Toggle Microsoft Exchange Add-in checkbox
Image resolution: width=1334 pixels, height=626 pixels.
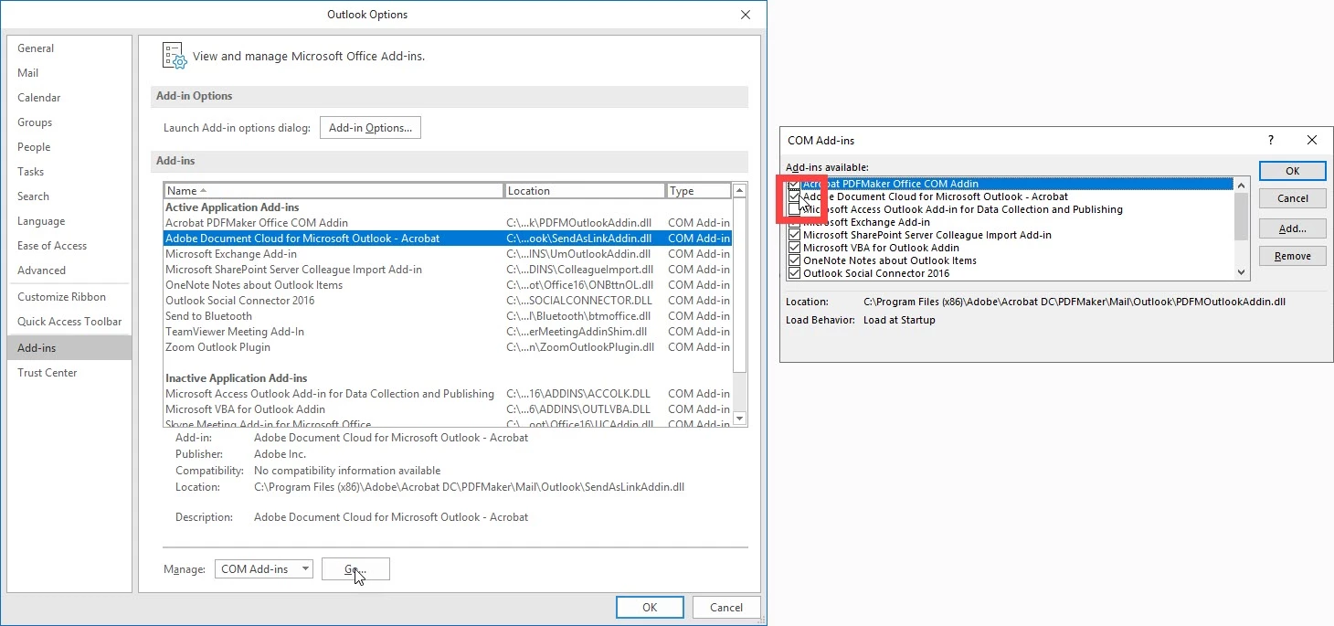pyautogui.click(x=795, y=222)
